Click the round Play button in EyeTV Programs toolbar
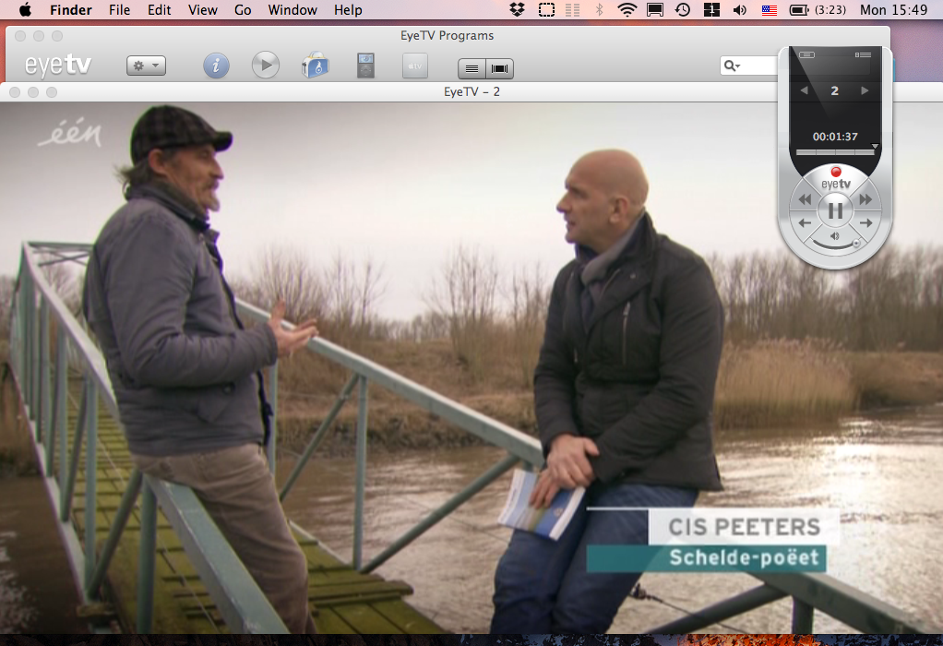 (x=265, y=65)
